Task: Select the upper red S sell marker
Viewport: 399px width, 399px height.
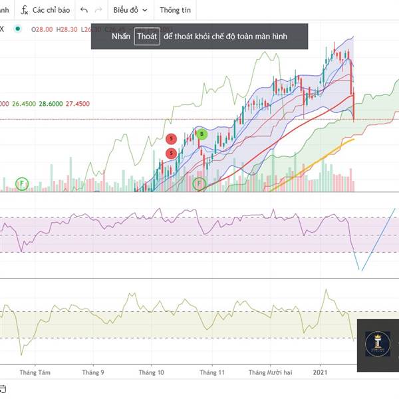Action: point(172,139)
